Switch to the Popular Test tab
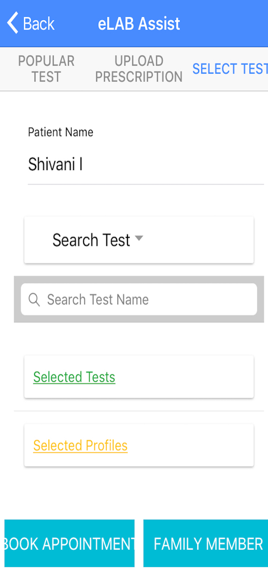Image resolution: width=268 pixels, height=581 pixels. [46, 69]
